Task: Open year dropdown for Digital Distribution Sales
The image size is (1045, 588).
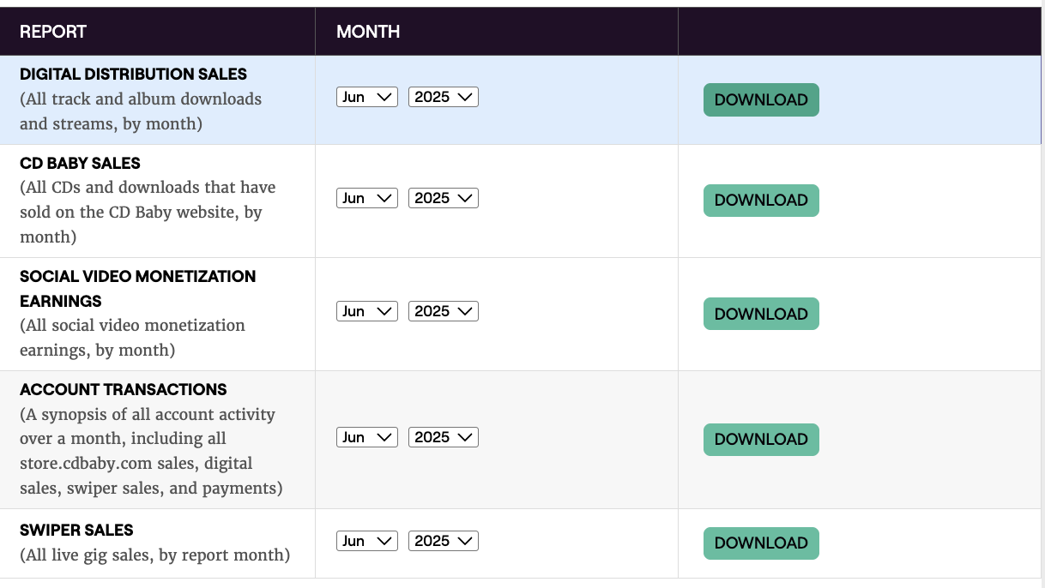Action: (444, 97)
